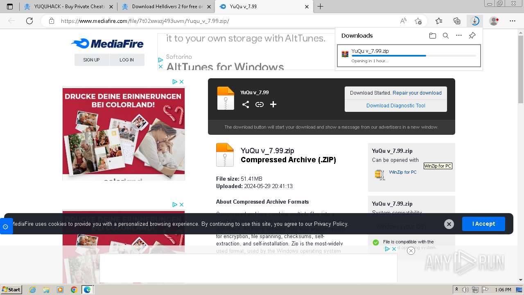Open the AltTunes for Windows ad
The height and width of the screenshot is (295, 524).
pos(225,66)
